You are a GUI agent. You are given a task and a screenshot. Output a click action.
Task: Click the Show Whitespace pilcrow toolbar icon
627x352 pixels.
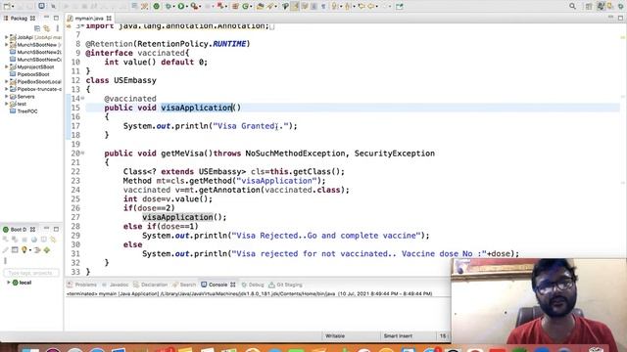coord(323,6)
